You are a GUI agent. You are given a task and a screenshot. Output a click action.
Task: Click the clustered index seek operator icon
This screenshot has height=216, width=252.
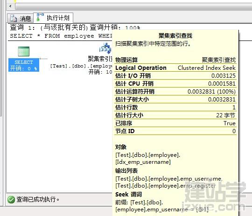tap(105, 48)
